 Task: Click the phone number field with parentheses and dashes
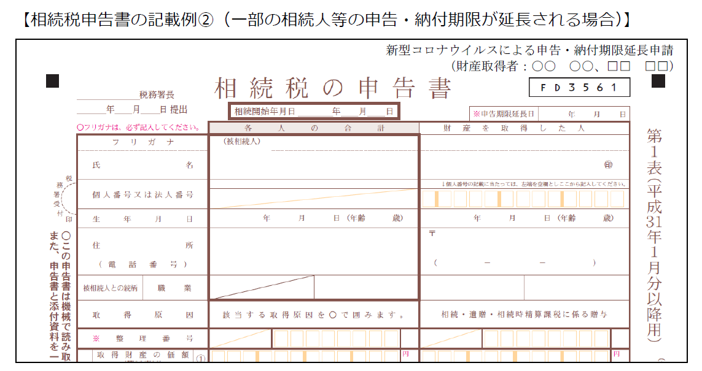(515, 263)
